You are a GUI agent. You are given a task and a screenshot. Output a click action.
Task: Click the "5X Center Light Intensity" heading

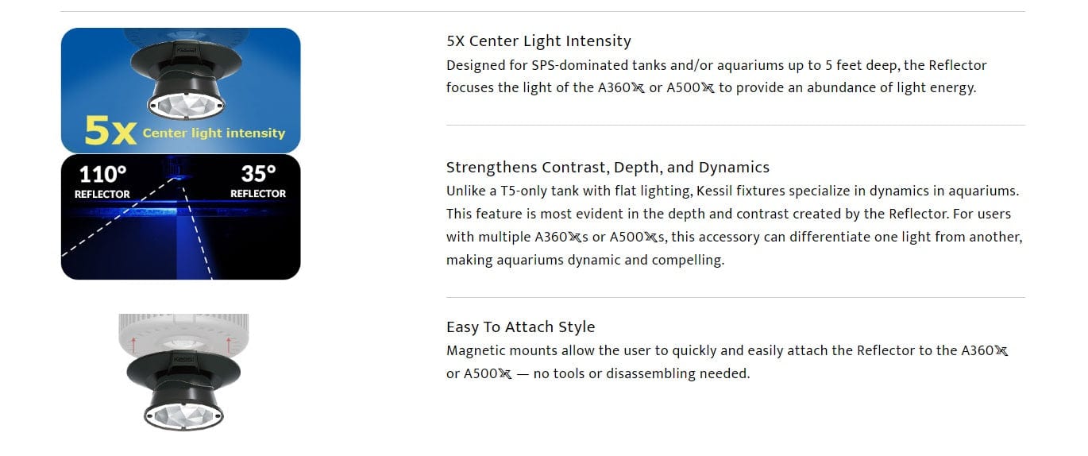point(538,41)
